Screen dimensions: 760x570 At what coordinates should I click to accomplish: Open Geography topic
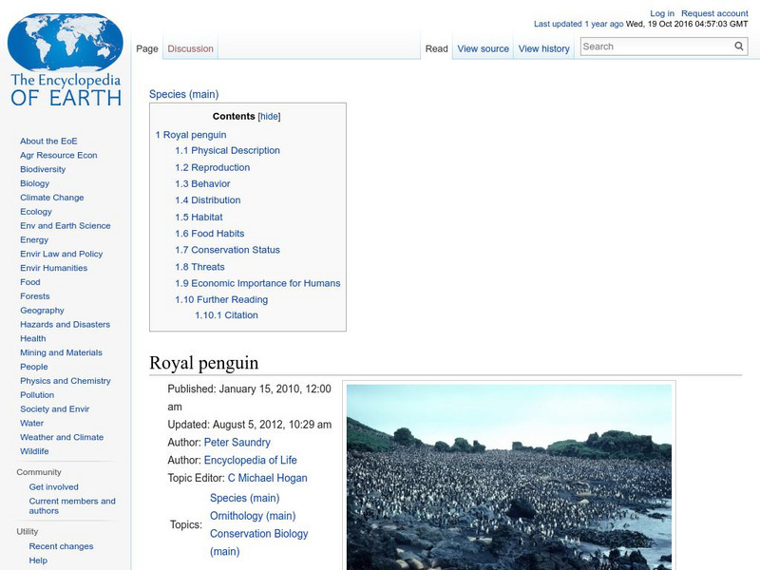pos(42,311)
